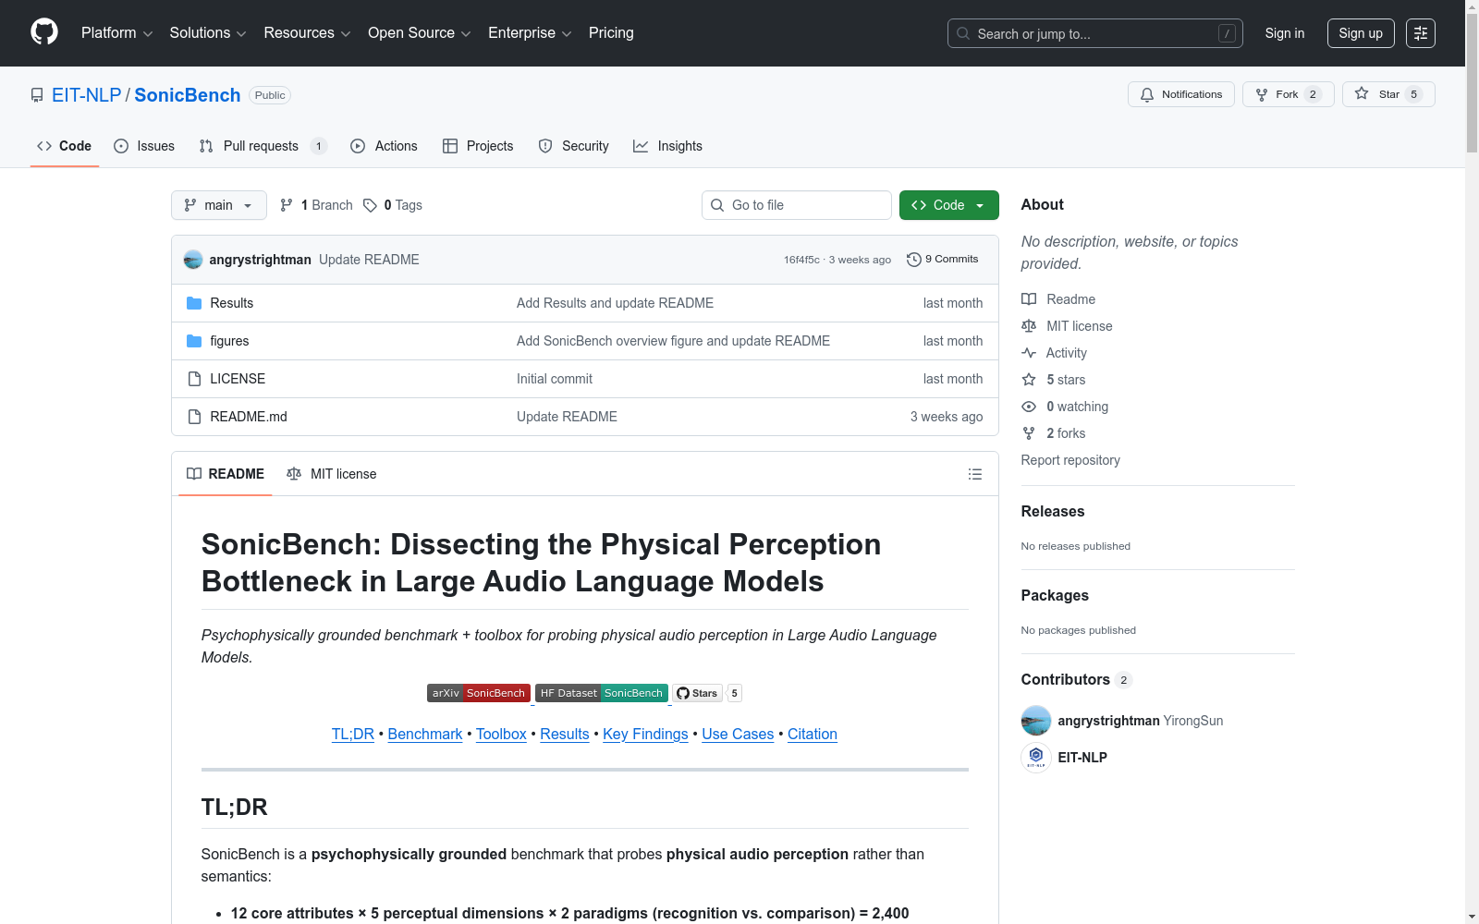Viewport: 1479px width, 924px height.
Task: Open the green Code dropdown button
Action: coord(949,205)
